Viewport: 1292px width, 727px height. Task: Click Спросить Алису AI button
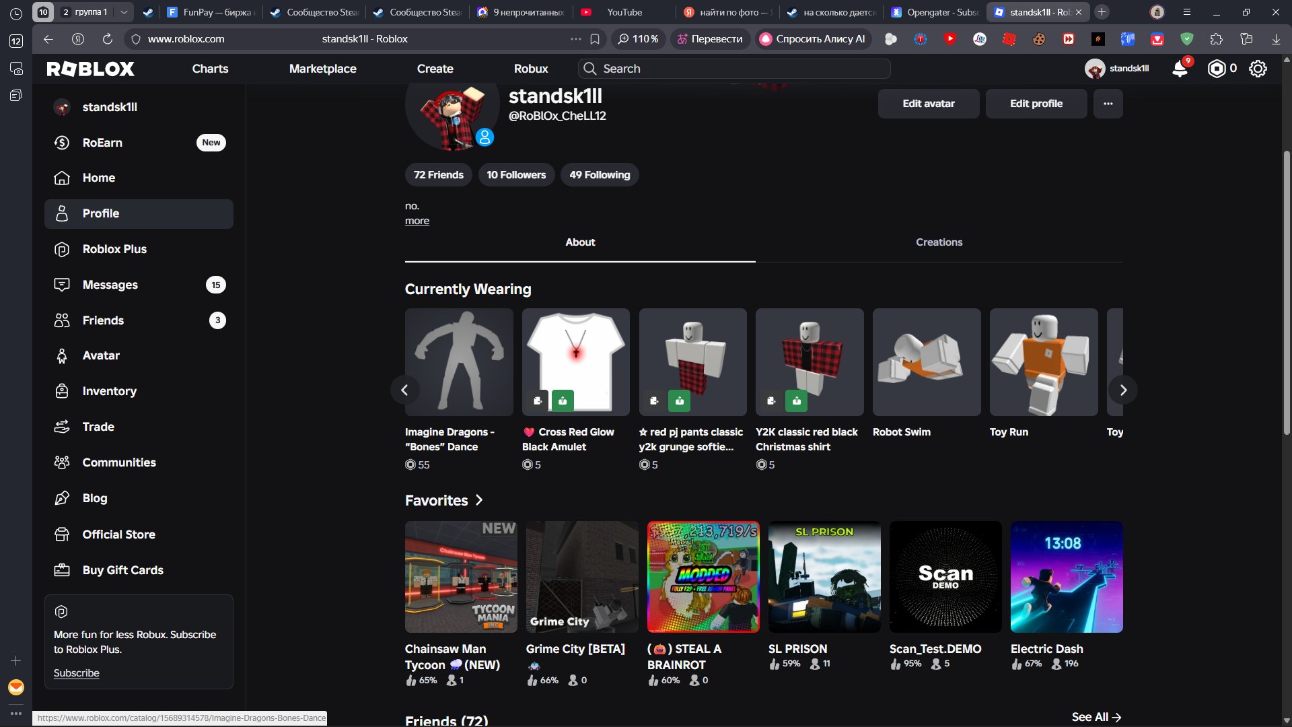pos(812,39)
